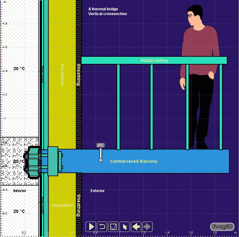The width and height of the screenshot is (239, 237).
Task: Select the steel bracket connector in wall
Action: tap(53, 161)
